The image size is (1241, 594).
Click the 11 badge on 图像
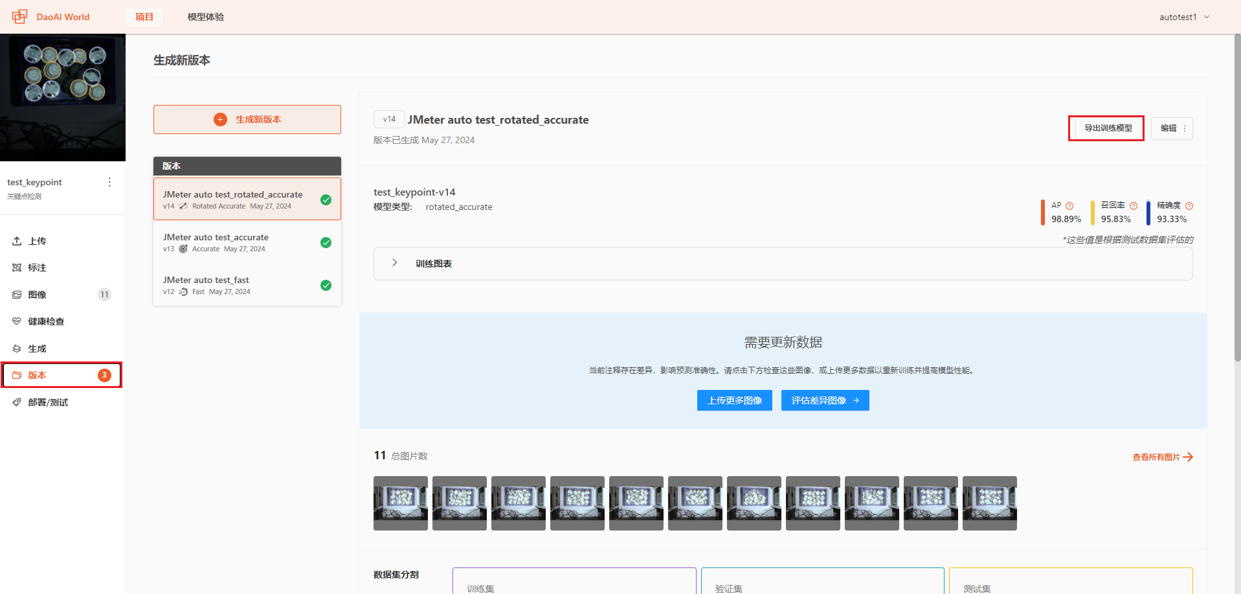tap(104, 295)
